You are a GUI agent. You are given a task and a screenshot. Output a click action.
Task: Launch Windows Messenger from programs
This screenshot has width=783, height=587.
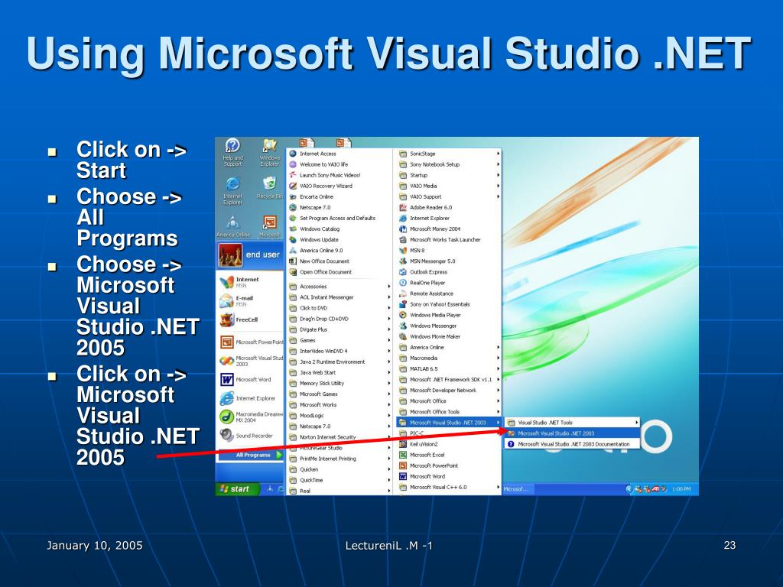click(449, 326)
